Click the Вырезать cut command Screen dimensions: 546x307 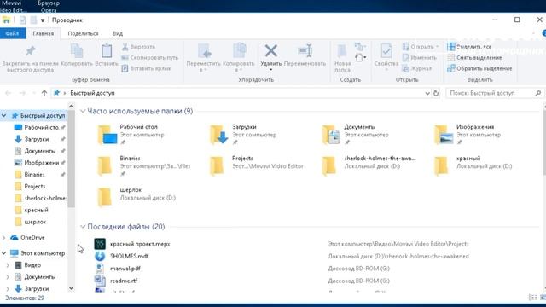point(138,47)
